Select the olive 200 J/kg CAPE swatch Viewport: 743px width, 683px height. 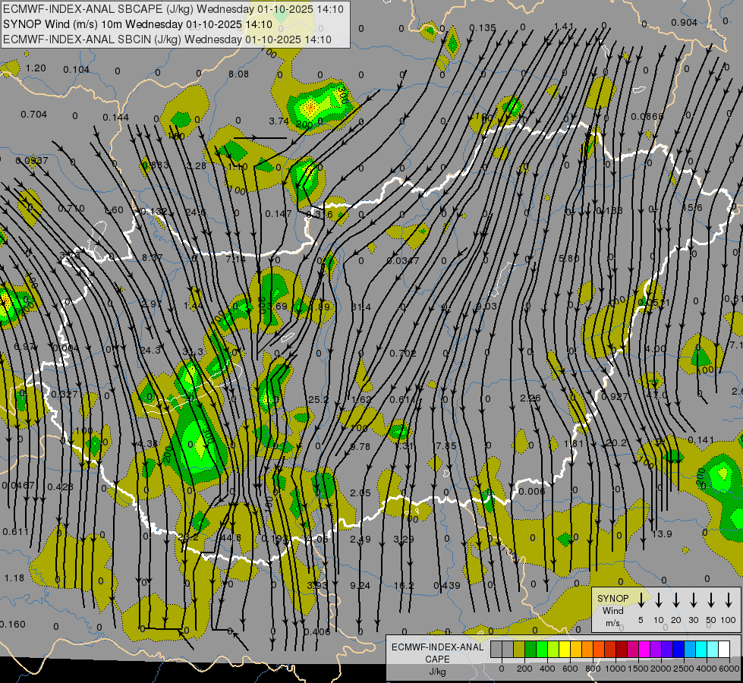click(520, 650)
